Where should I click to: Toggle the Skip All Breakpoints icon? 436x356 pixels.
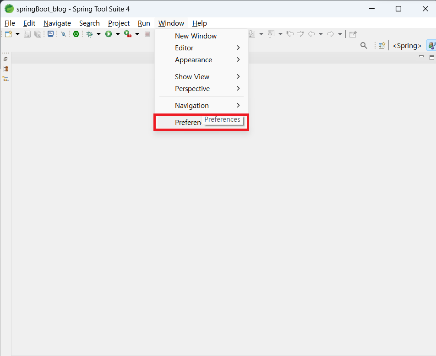coord(63,34)
